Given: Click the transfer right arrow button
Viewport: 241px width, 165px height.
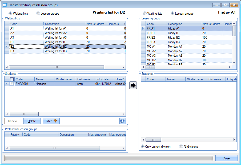Looking at the screenshot, I should (133, 85).
